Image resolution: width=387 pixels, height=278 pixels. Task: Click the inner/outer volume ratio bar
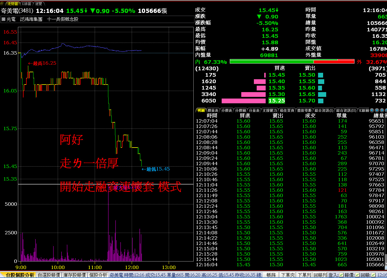(292, 62)
